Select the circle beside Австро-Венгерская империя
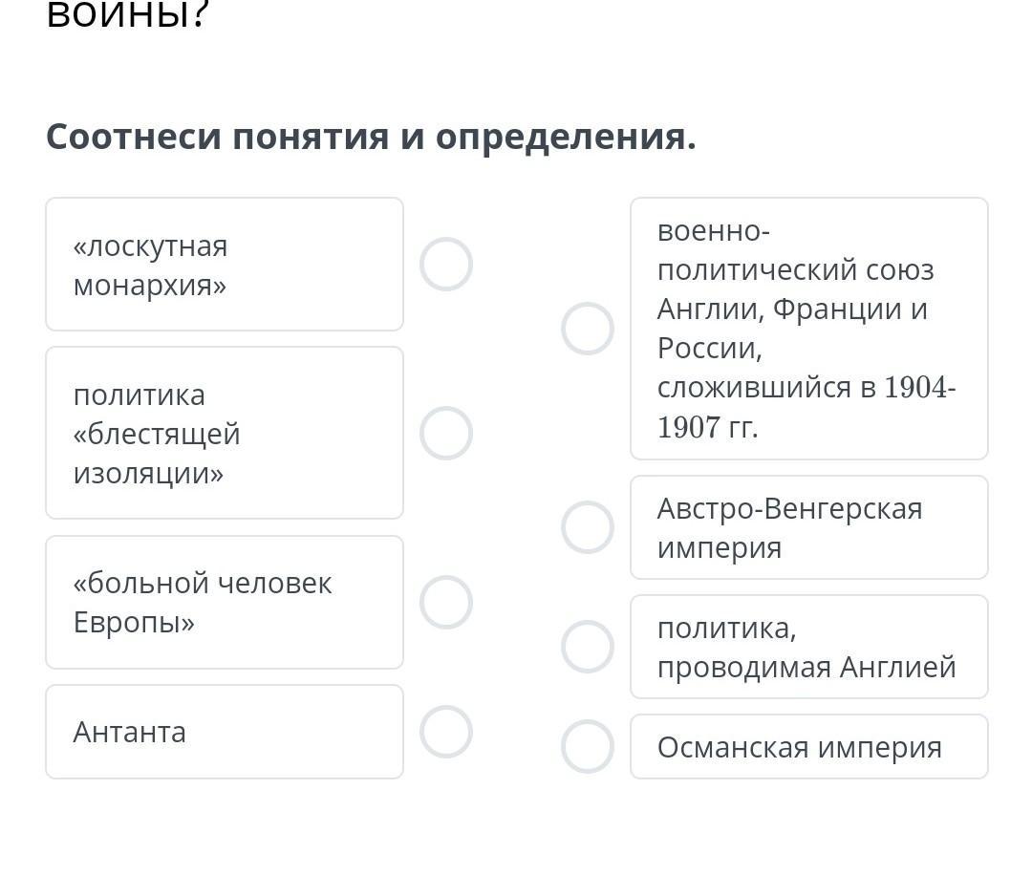 click(x=587, y=527)
